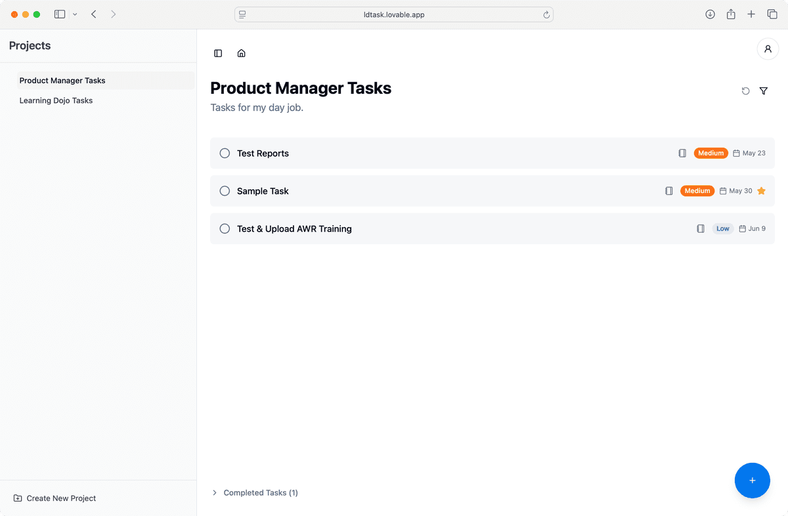Viewport: 788px width, 516px height.
Task: Click the Safari sidebar toggle icon
Action: (60, 14)
